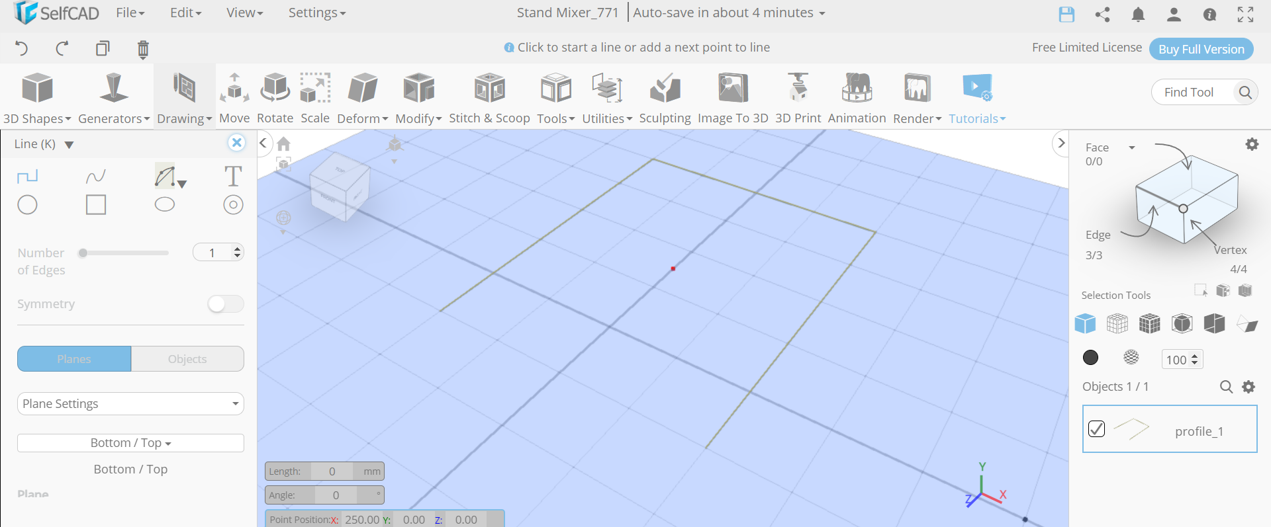
Task: Toggle the Symmetry switch
Action: coord(226,304)
